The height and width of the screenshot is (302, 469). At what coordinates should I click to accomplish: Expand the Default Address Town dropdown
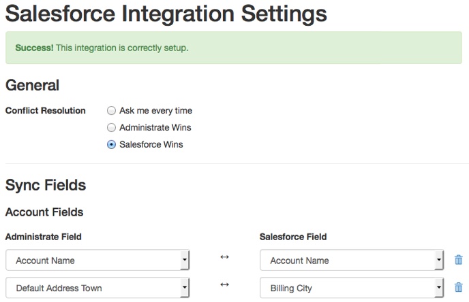[97, 288]
